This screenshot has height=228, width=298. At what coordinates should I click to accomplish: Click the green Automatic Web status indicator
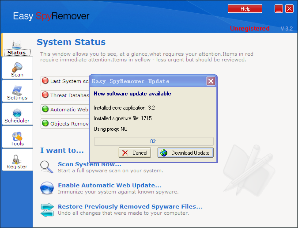click(x=45, y=109)
